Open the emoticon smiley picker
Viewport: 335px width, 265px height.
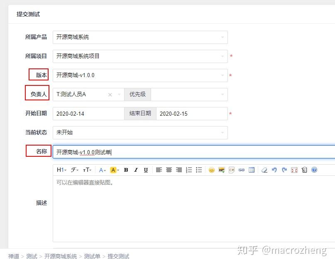212,170
